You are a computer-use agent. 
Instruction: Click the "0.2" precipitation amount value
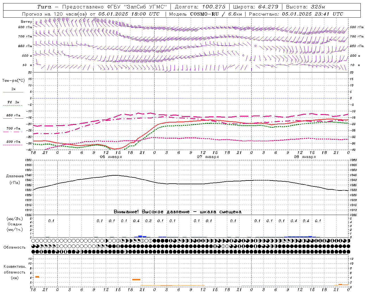click(148, 221)
